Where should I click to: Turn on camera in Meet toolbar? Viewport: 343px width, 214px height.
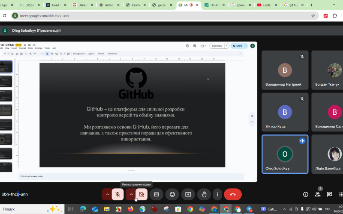[x=141, y=194]
